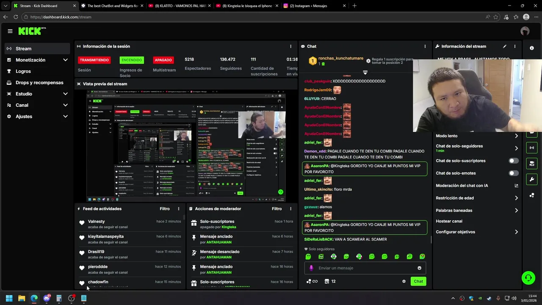Open activity feed options menu
This screenshot has width=542, height=305.
click(179, 209)
